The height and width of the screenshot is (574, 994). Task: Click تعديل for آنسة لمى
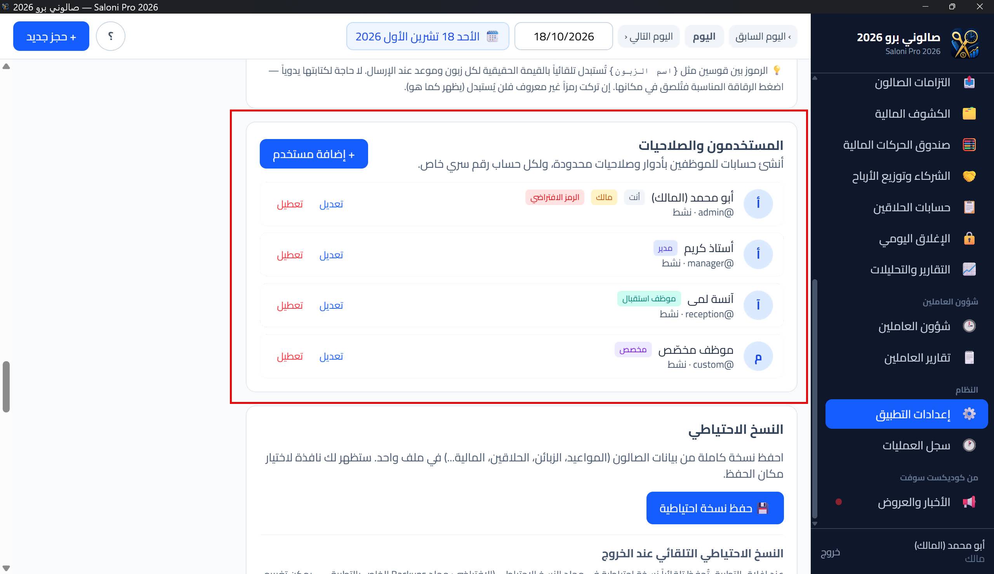coord(331,305)
